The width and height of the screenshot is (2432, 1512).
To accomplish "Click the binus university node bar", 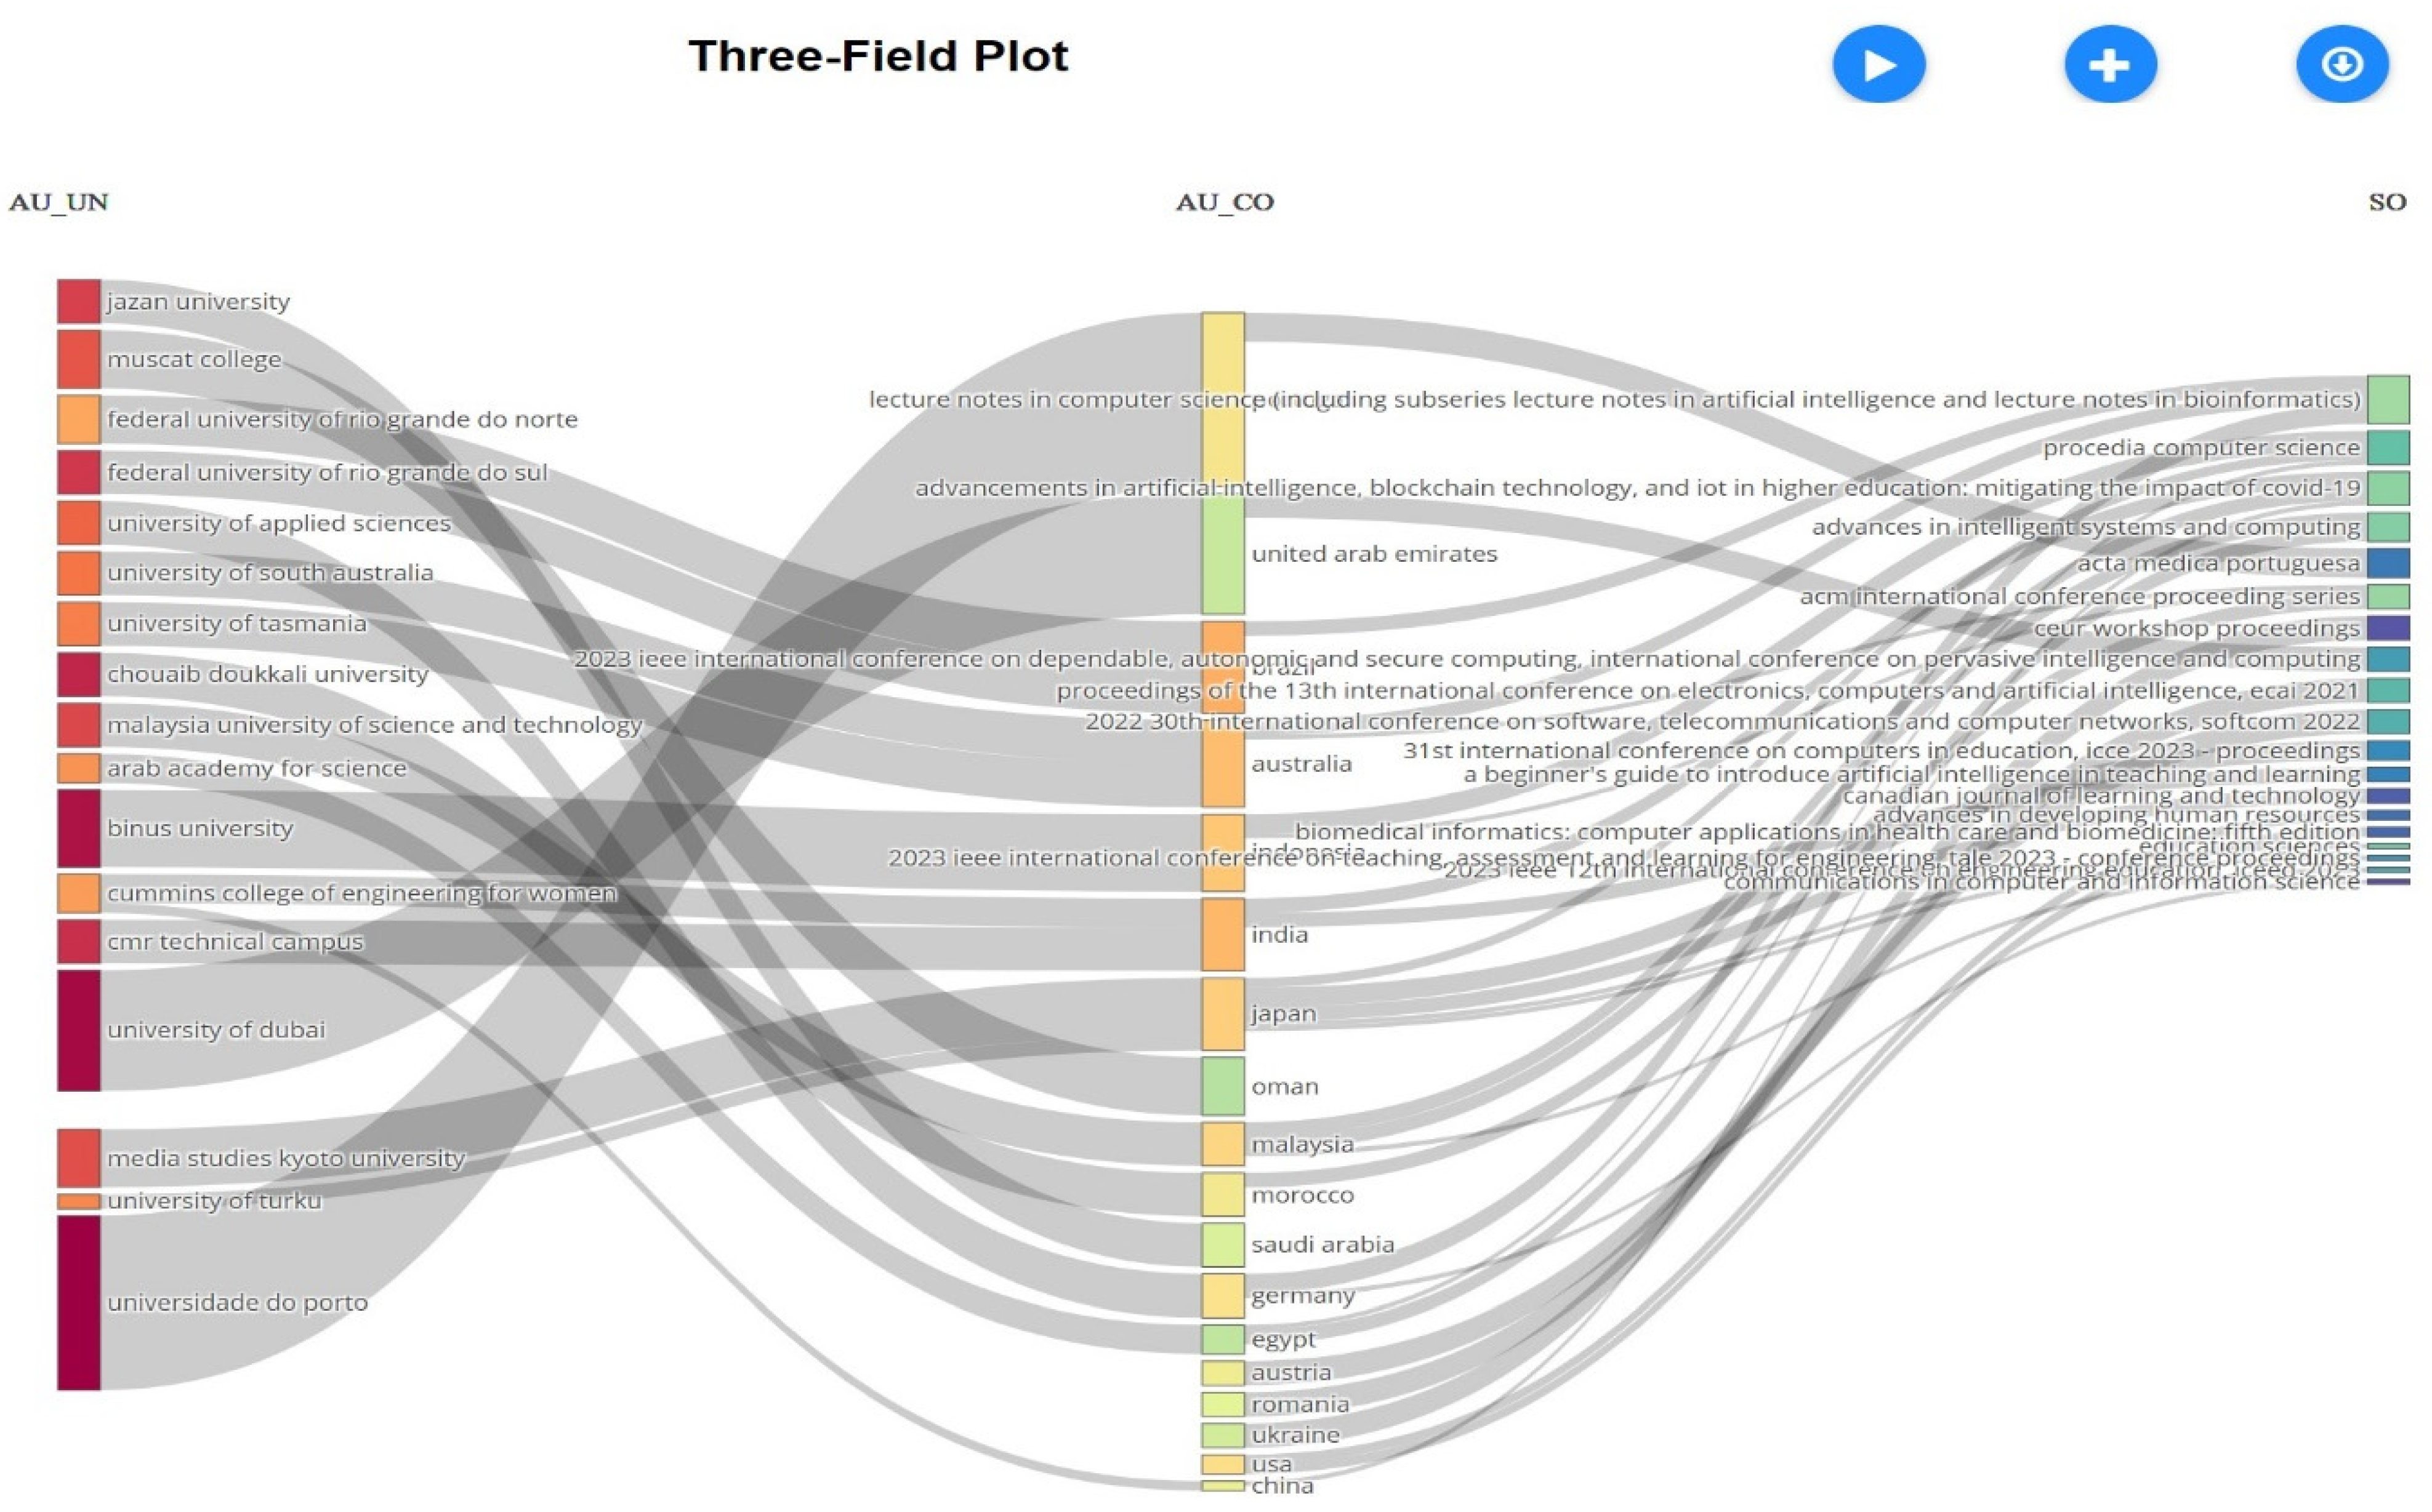I will [79, 828].
